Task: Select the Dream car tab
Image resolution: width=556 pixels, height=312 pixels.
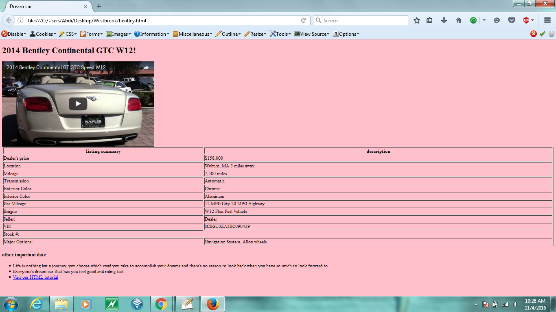Action: coord(46,6)
